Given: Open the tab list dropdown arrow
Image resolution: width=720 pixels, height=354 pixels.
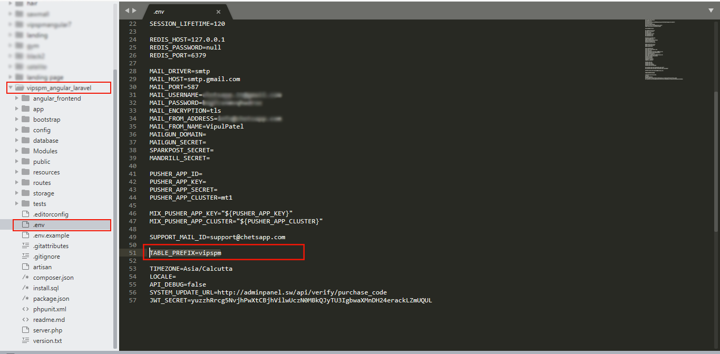Looking at the screenshot, I should click(x=711, y=10).
